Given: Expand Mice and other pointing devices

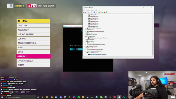Looking at the screenshot, I should pos(86,31).
